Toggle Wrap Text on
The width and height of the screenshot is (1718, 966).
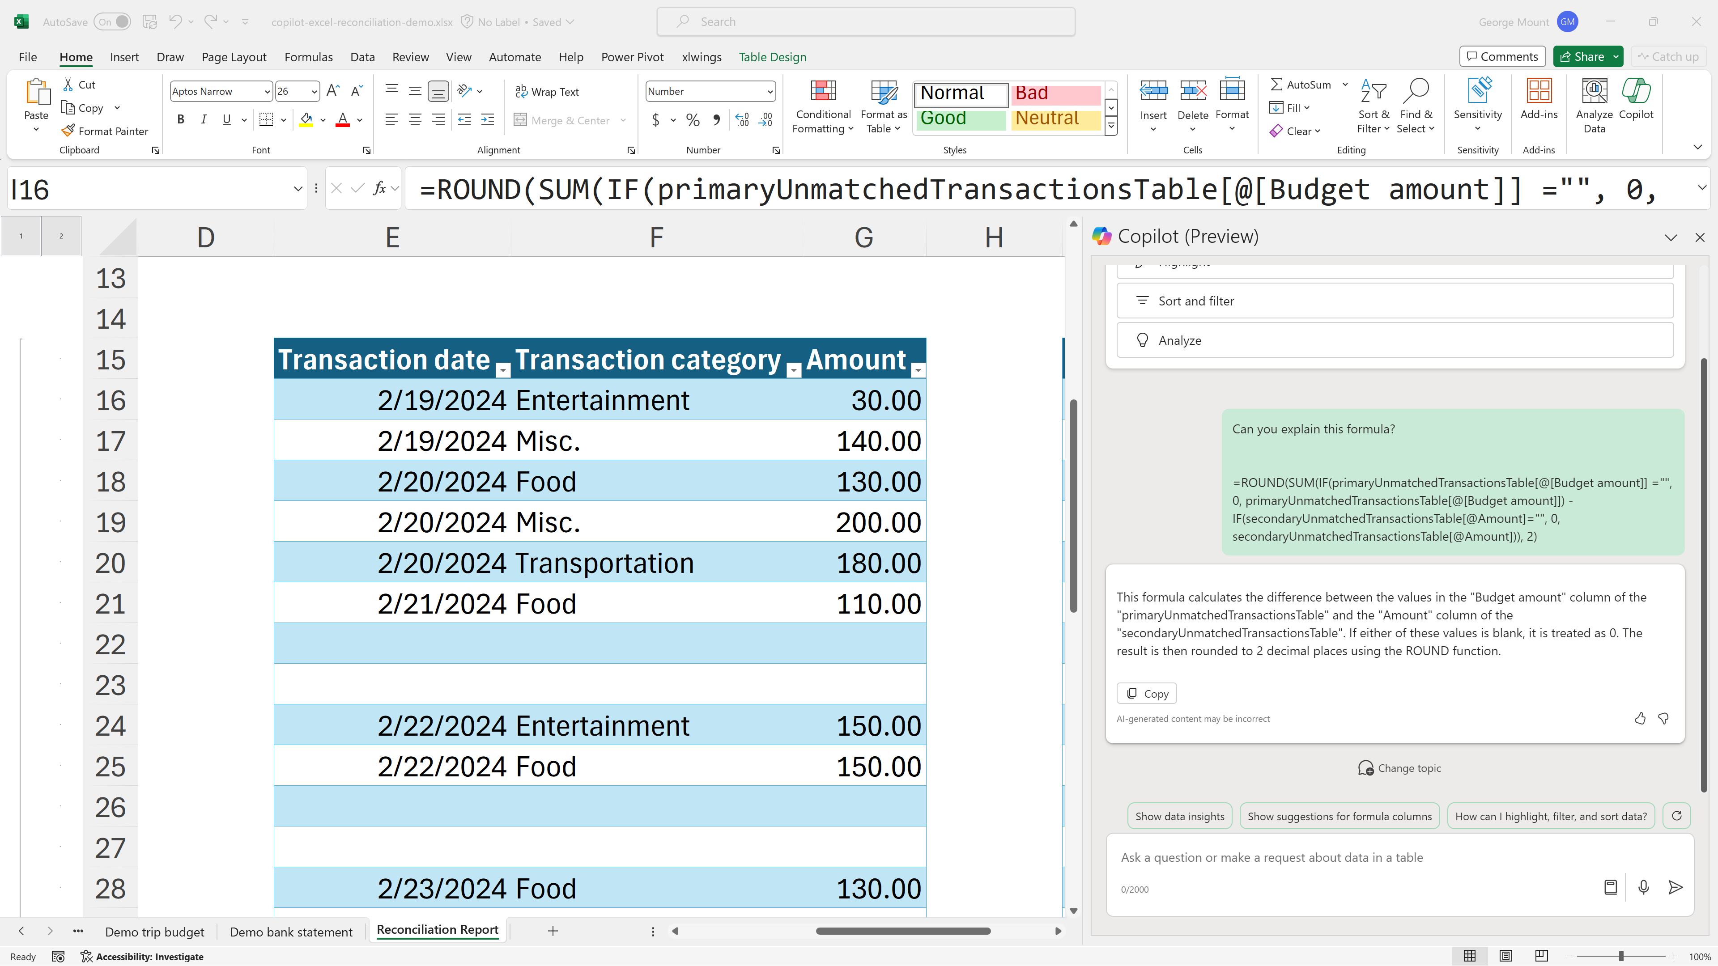(x=547, y=92)
